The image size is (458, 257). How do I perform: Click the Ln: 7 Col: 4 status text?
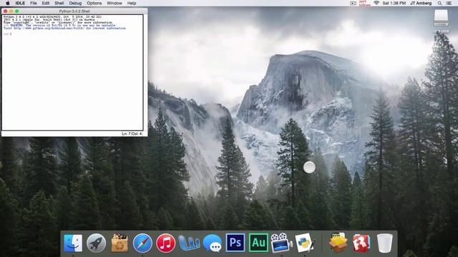click(x=132, y=133)
